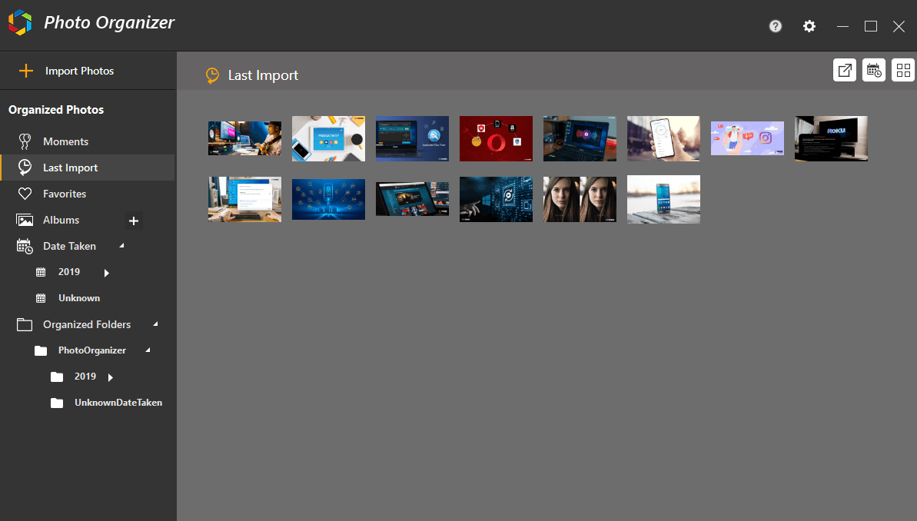The height and width of the screenshot is (521, 917).
Task: Click the edit date taken icon
Action: (x=873, y=69)
